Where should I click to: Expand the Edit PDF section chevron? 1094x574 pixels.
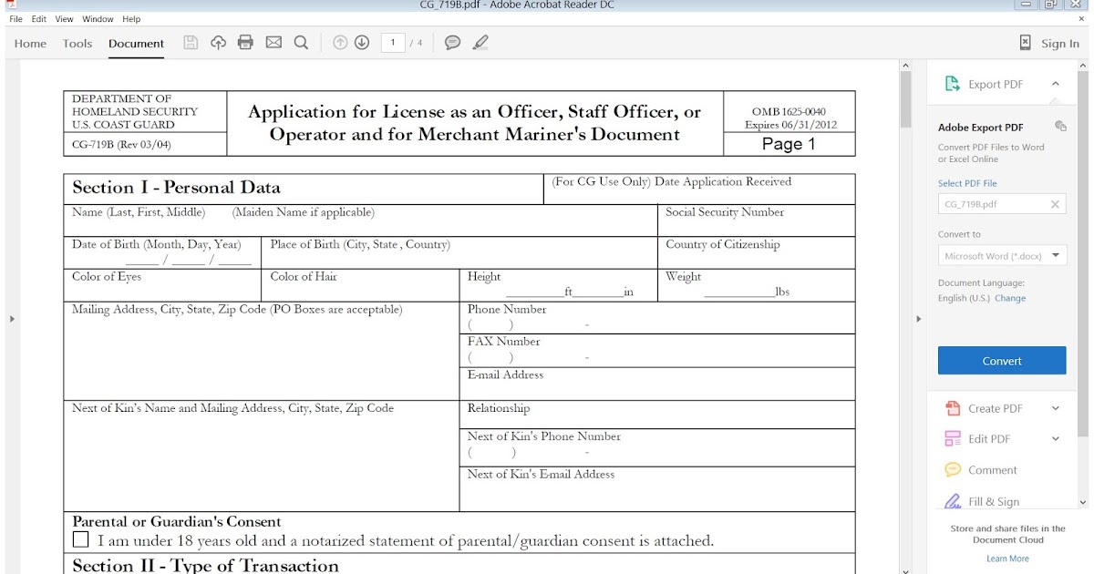click(1056, 439)
